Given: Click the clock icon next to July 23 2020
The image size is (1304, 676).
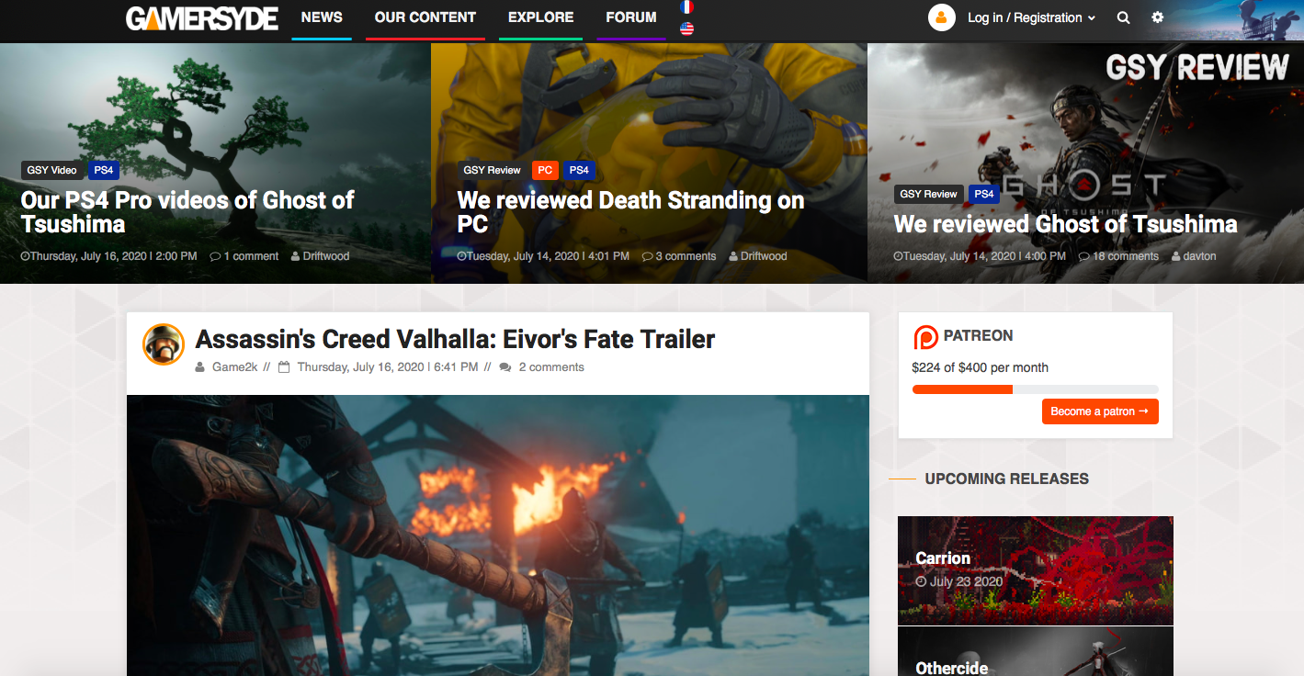Looking at the screenshot, I should coord(921,581).
